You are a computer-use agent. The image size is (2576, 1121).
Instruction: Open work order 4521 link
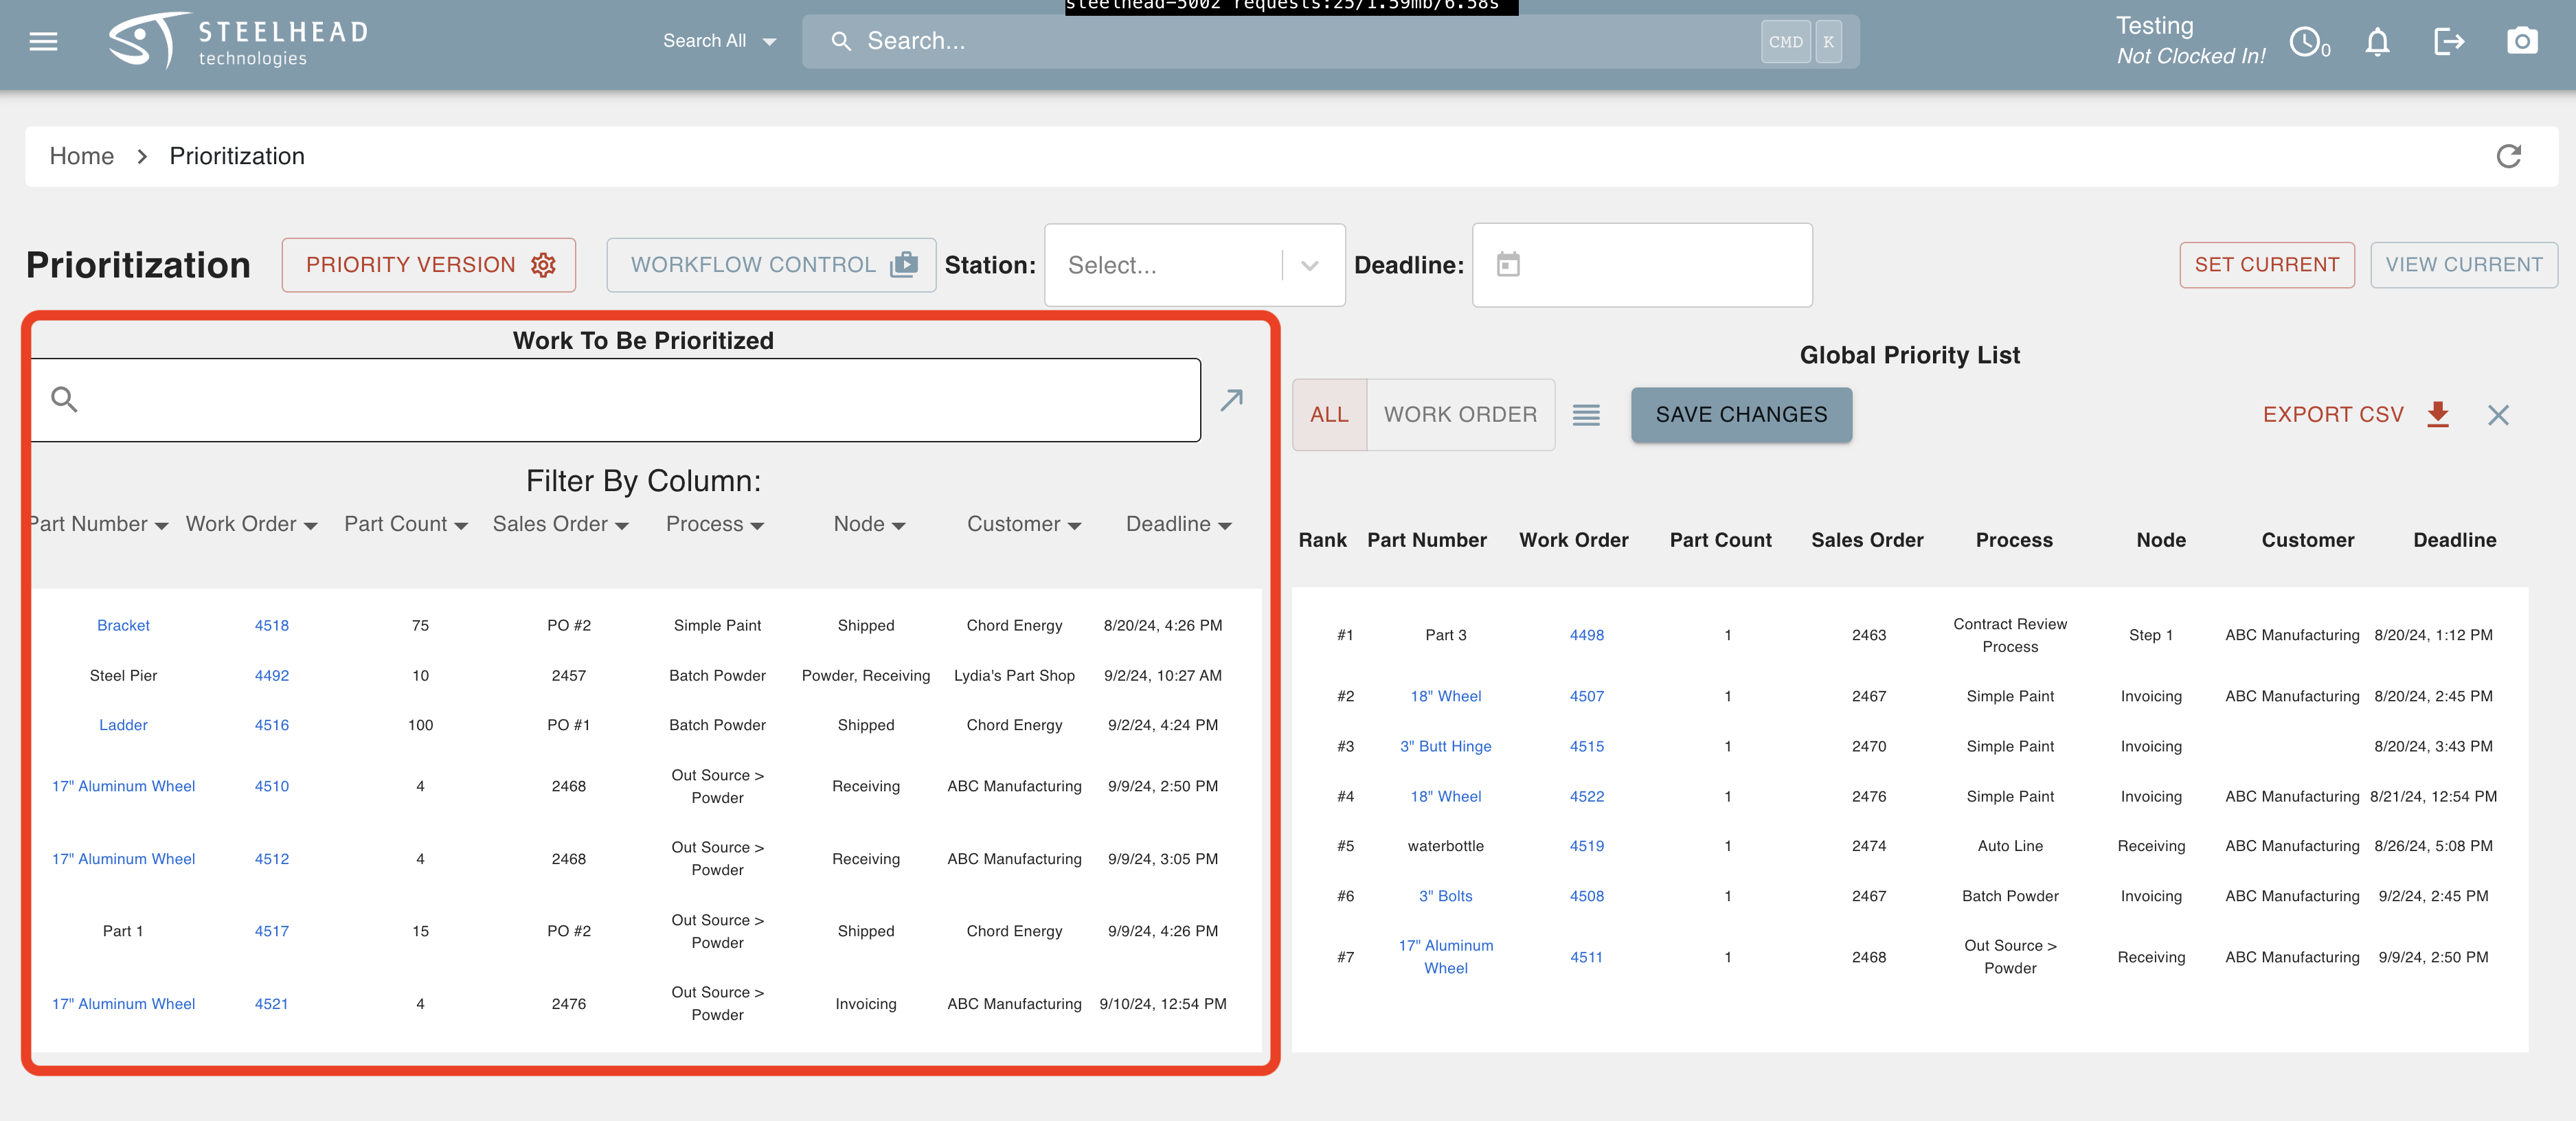click(x=271, y=1004)
